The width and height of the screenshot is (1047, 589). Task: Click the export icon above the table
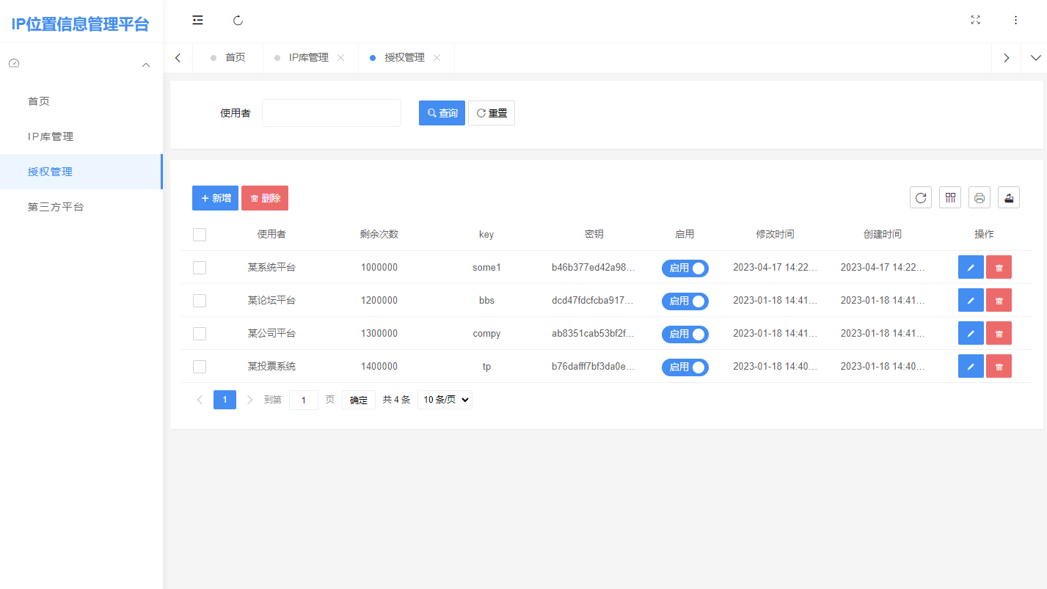1008,197
